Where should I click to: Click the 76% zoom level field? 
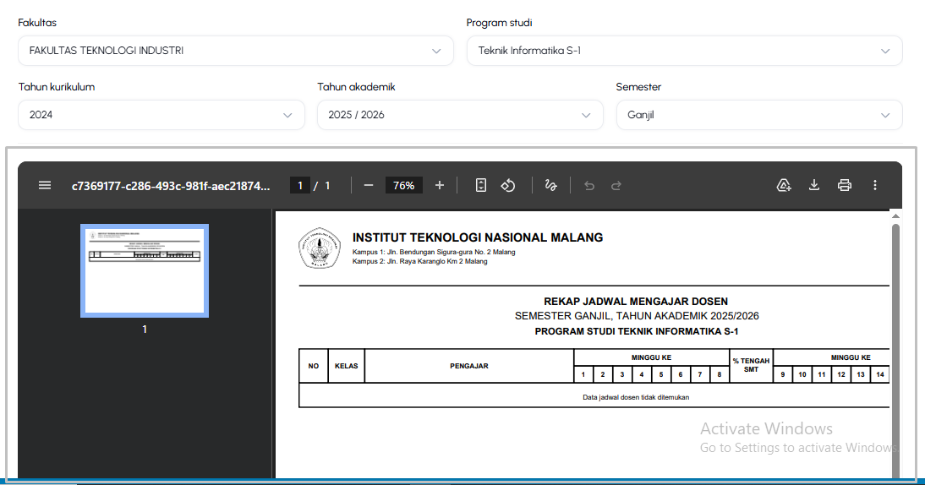(403, 186)
